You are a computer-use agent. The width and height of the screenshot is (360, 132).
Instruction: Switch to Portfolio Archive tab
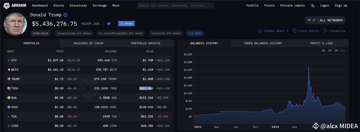click(x=146, y=43)
